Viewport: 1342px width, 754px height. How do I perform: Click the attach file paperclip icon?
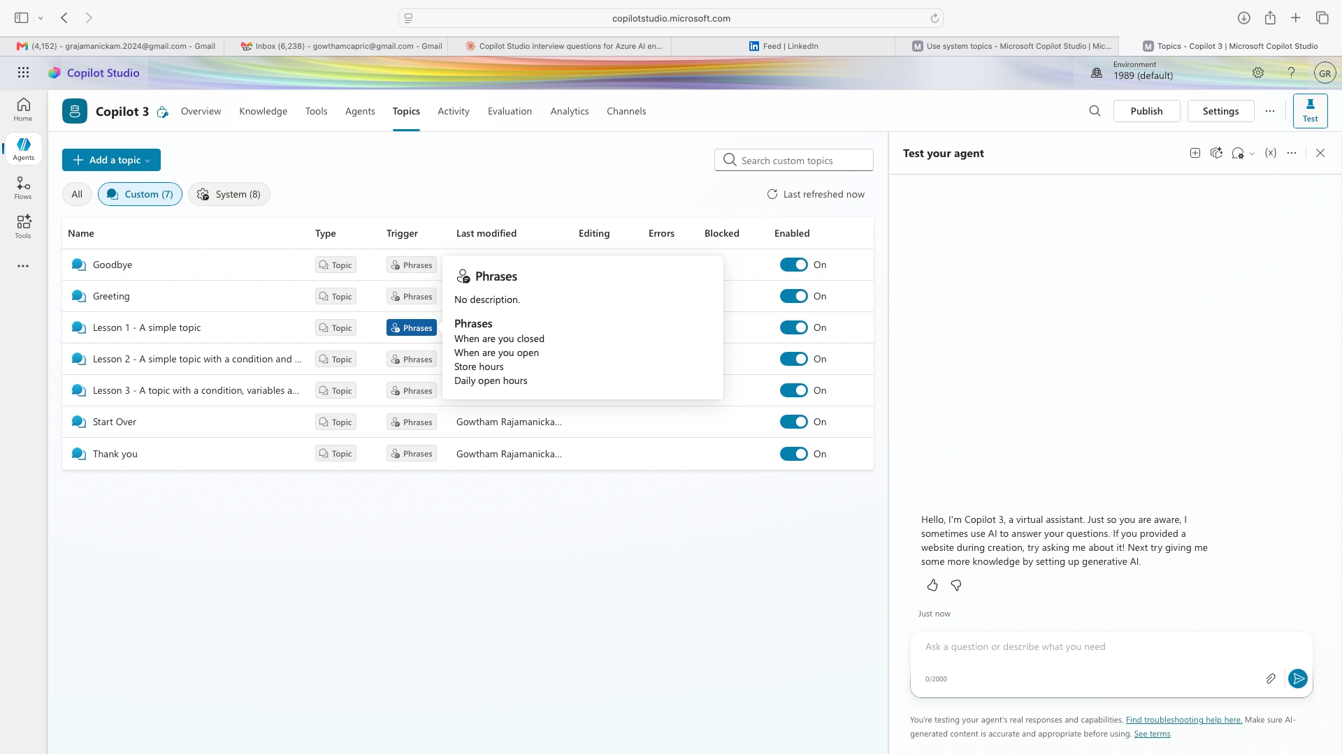[1271, 679]
